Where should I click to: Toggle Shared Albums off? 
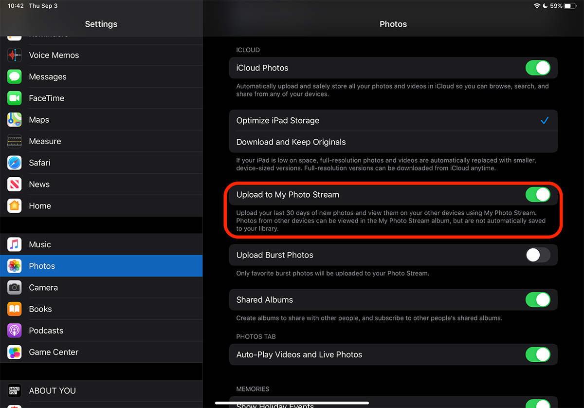point(538,300)
